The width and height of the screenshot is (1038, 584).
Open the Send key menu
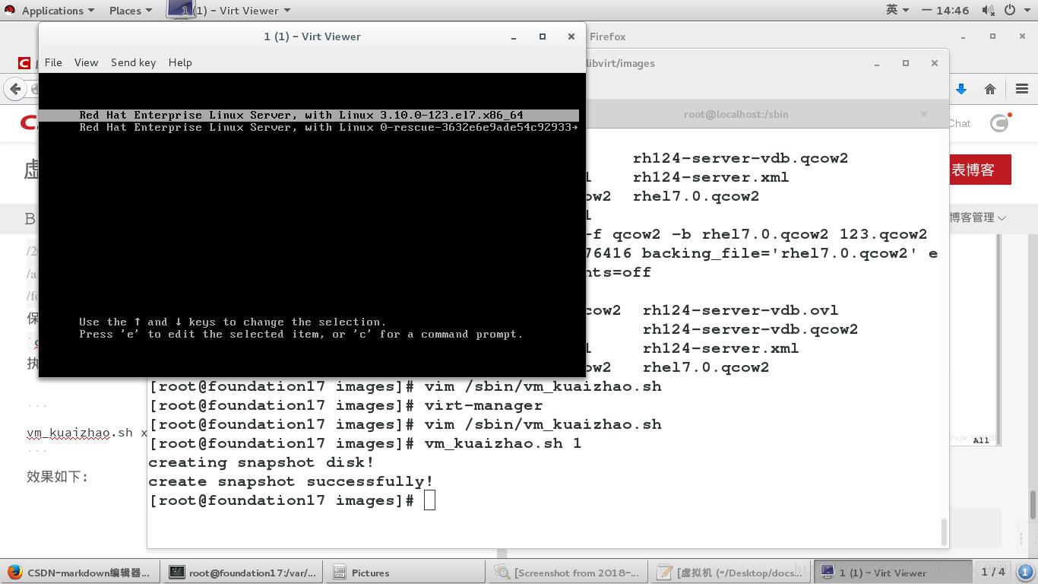[x=133, y=62]
